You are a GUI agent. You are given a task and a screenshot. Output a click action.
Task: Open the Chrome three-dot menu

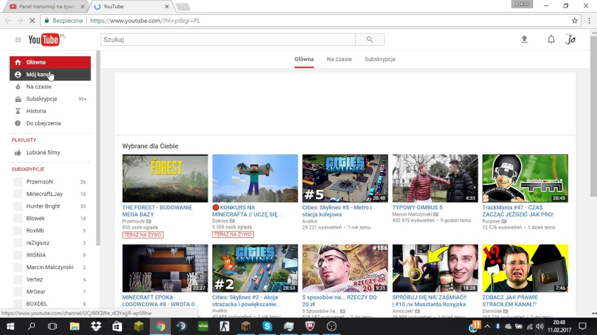tap(590, 20)
